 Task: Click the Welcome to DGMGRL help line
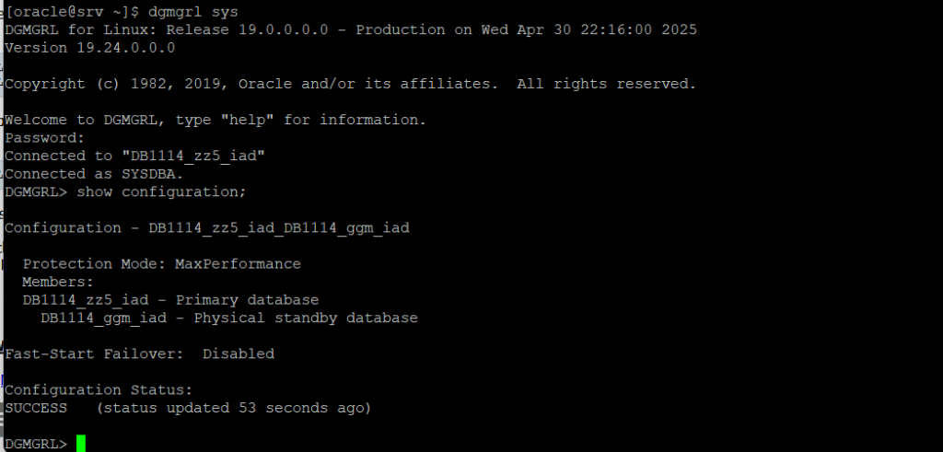tap(215, 120)
